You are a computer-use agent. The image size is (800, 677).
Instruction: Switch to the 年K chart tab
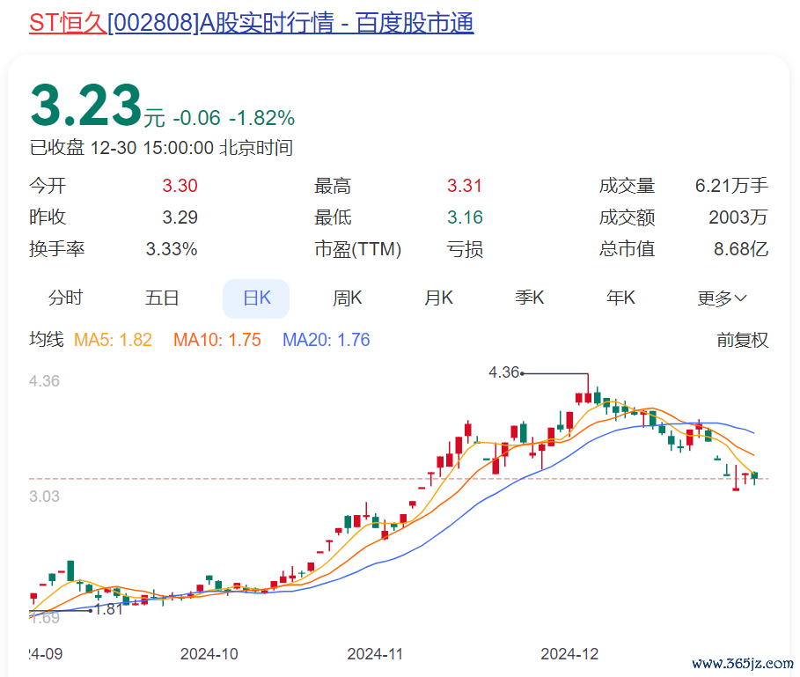pos(621,298)
